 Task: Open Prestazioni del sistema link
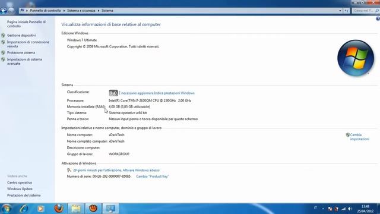pos(24,196)
